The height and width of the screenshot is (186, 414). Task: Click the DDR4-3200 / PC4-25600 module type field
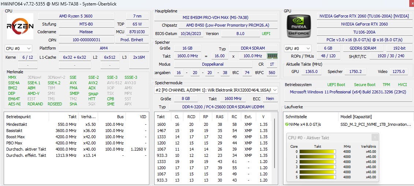click(x=223, y=107)
